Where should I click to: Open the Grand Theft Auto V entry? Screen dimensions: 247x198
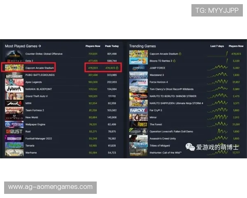37,96
